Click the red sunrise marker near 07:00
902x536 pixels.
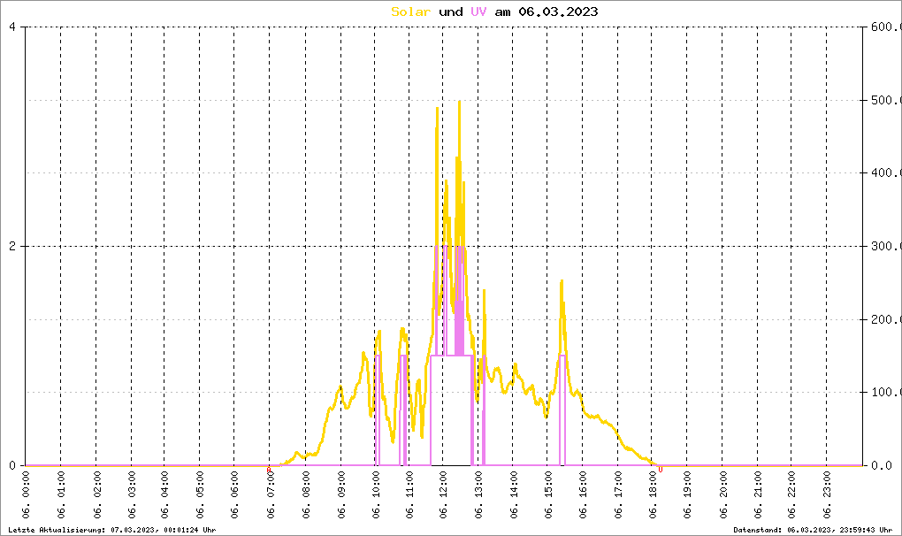(269, 470)
